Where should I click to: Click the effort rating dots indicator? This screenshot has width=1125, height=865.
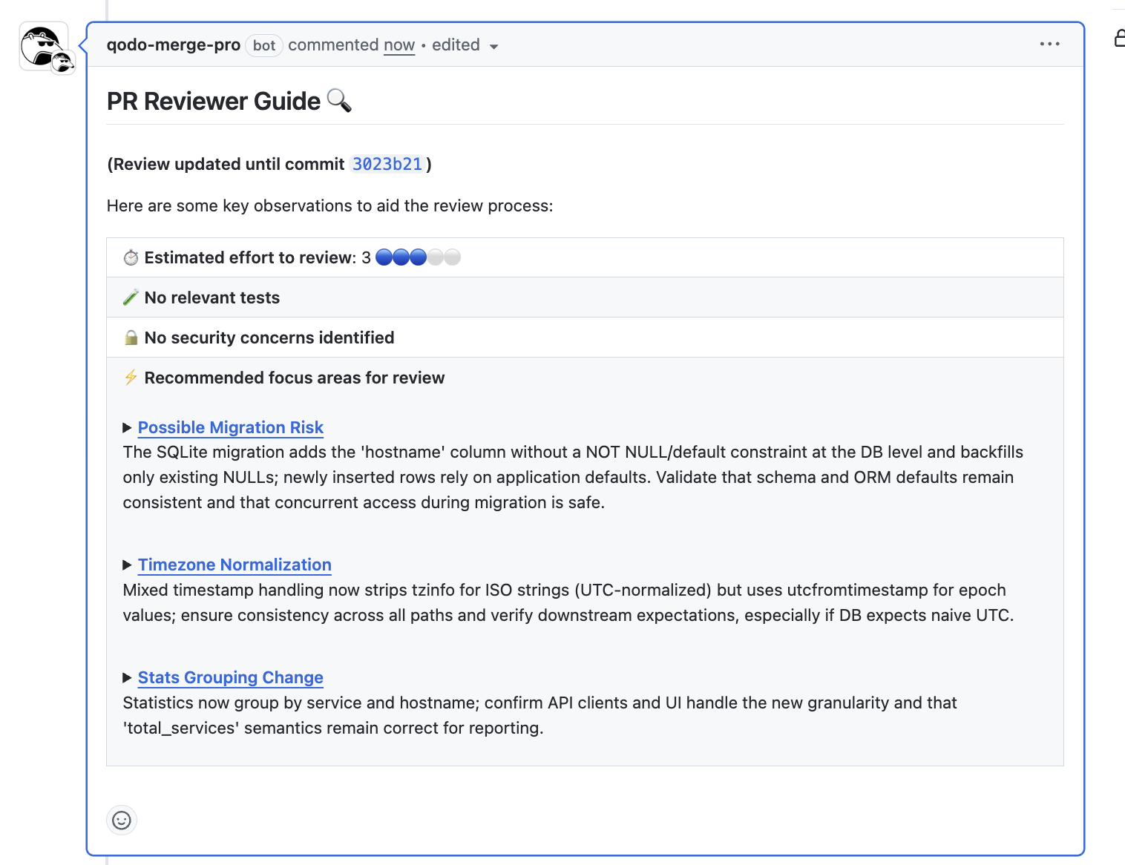[x=419, y=257]
